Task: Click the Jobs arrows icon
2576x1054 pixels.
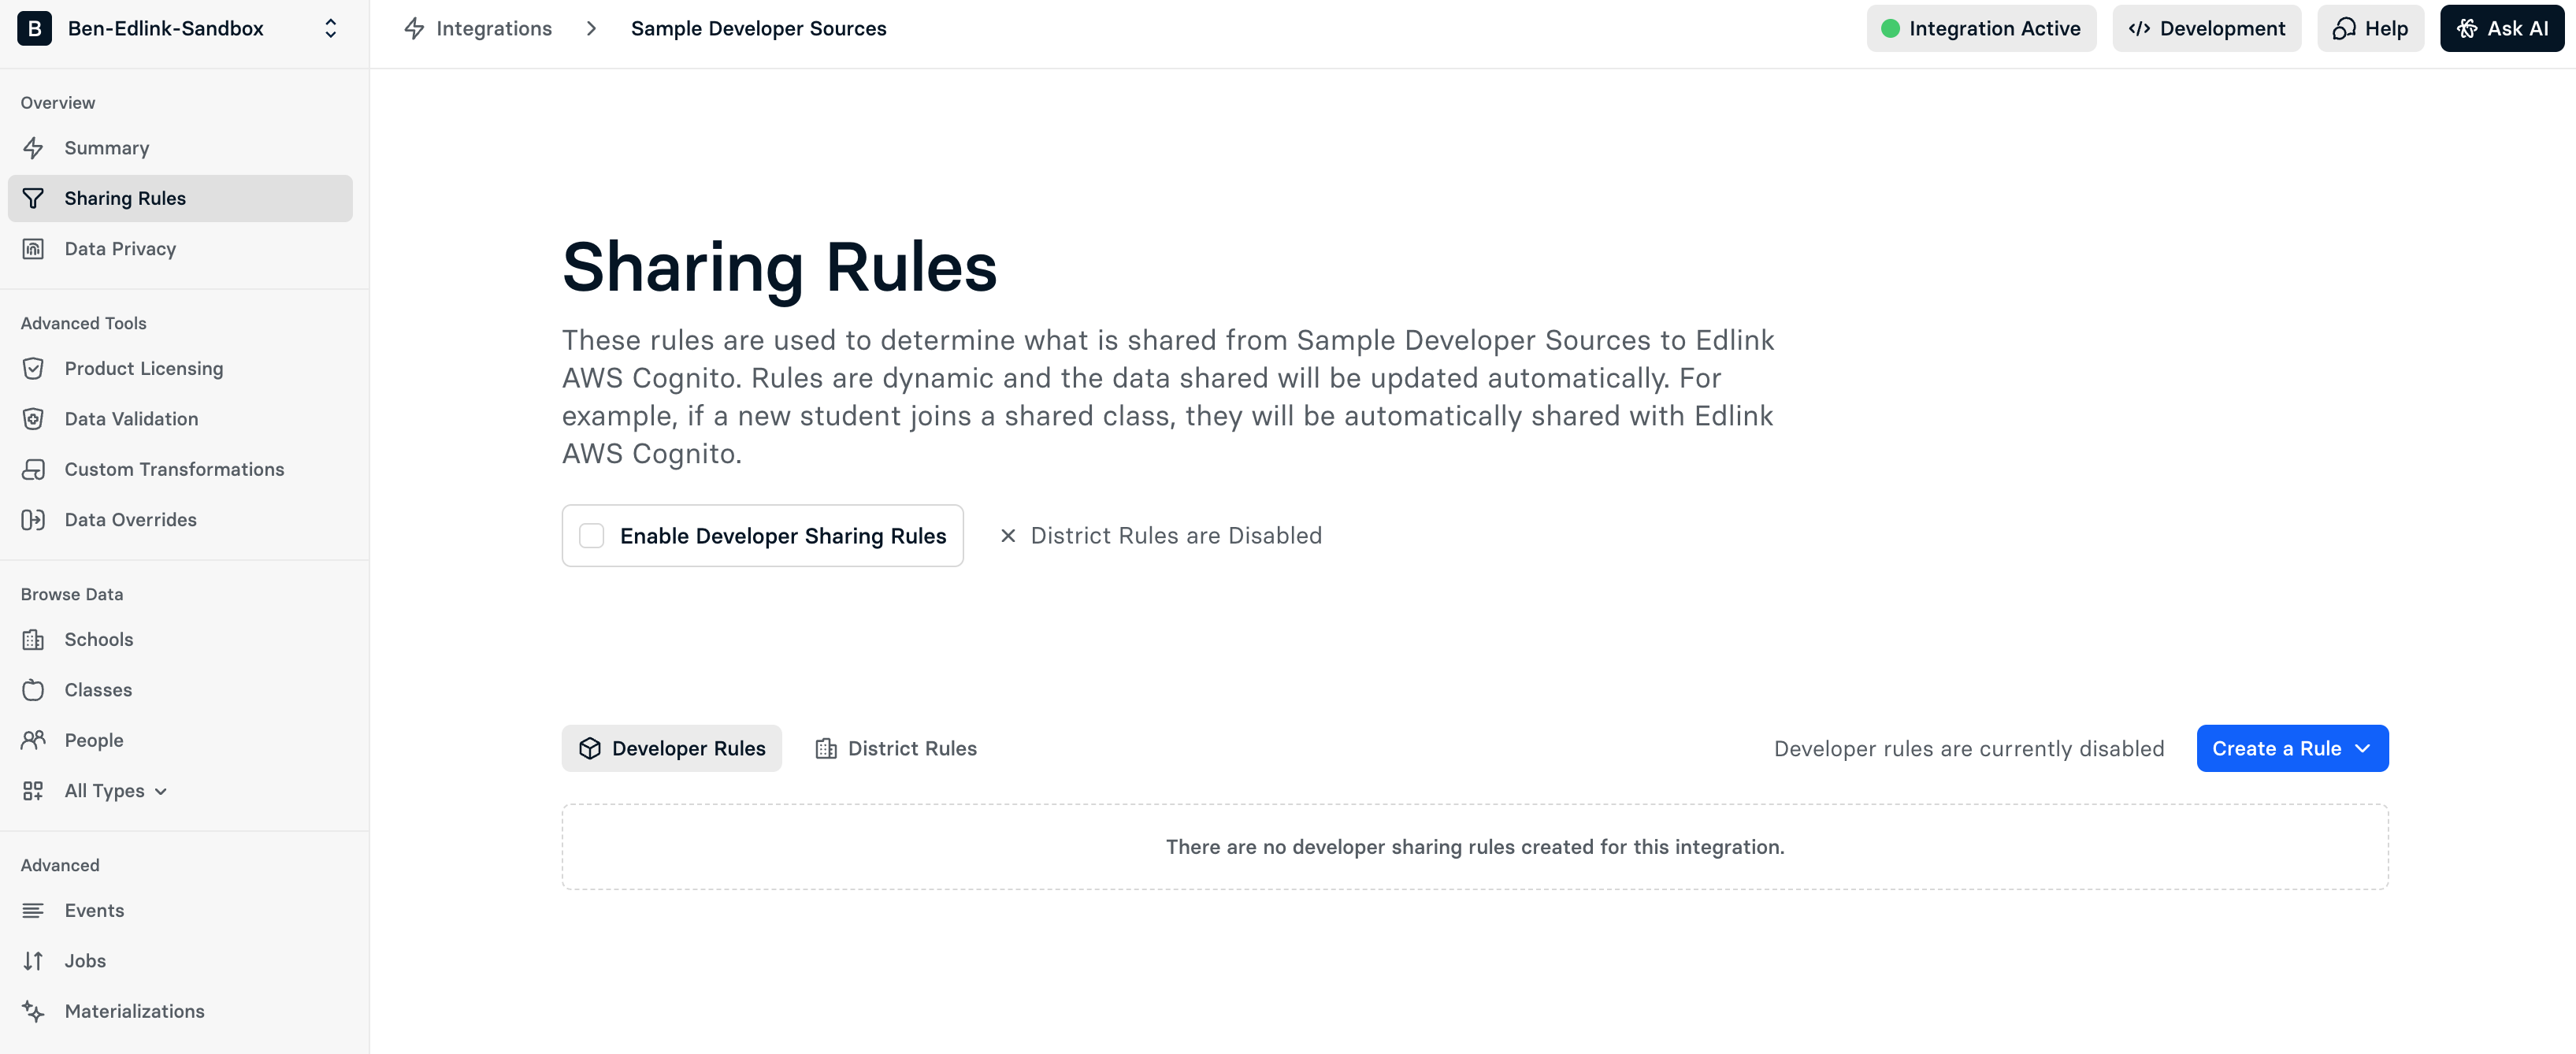Action: point(33,961)
